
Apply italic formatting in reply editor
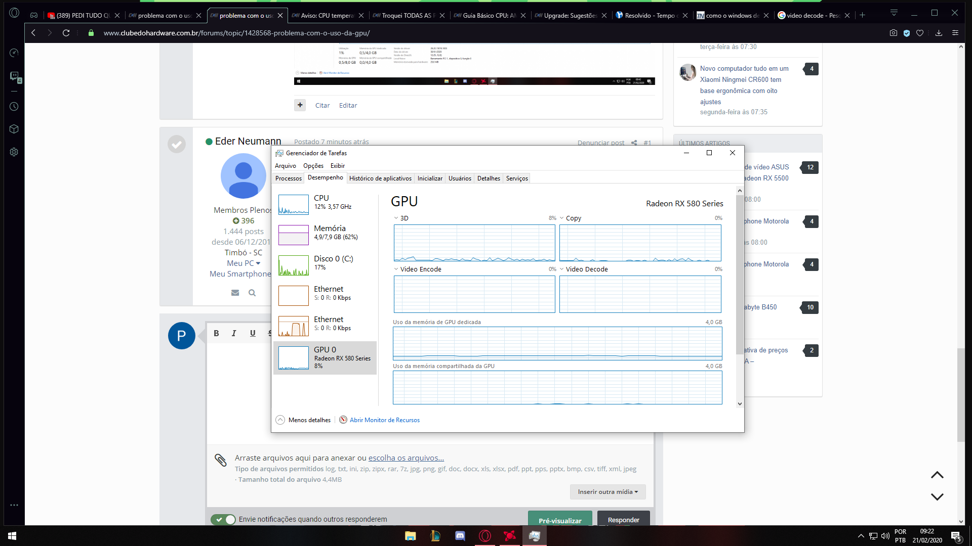(234, 333)
